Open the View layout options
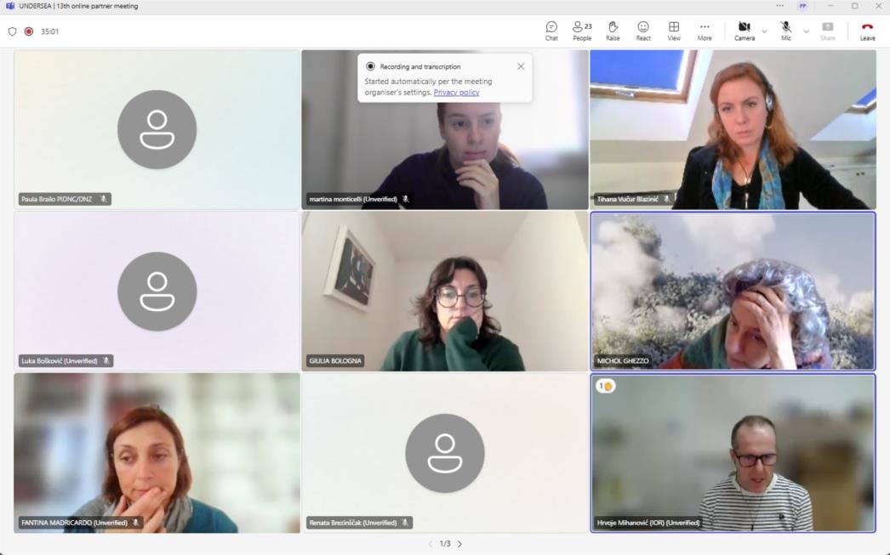 [674, 31]
